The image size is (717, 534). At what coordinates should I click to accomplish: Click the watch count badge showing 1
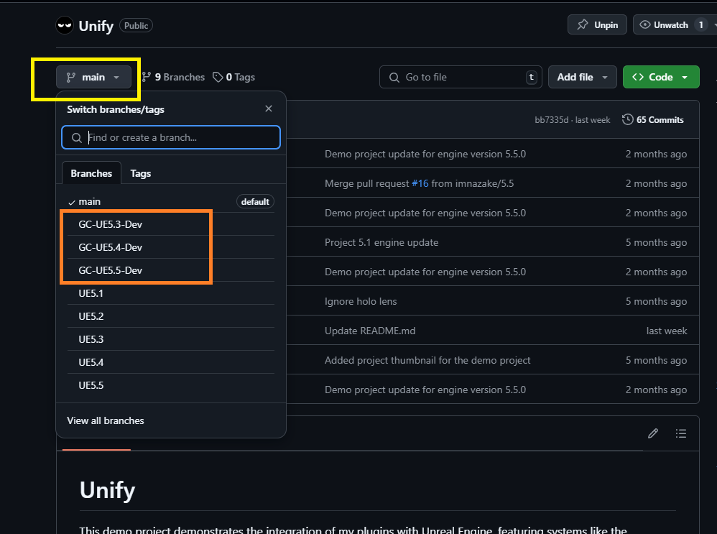(x=701, y=24)
